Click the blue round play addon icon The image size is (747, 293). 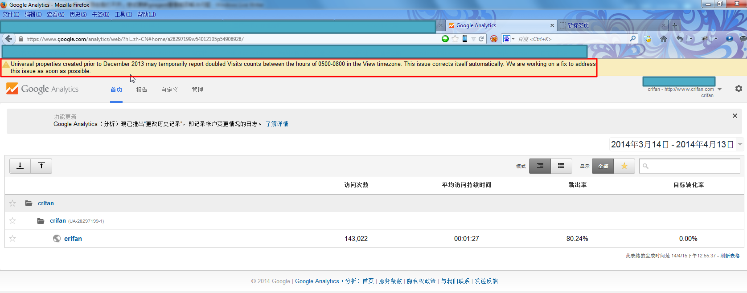click(x=730, y=39)
